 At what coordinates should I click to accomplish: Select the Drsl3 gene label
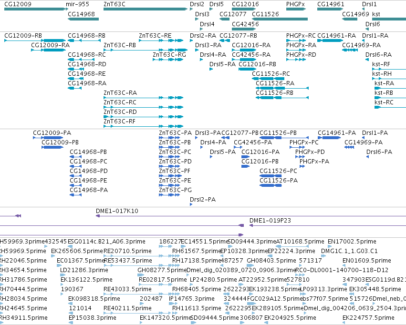202,14
